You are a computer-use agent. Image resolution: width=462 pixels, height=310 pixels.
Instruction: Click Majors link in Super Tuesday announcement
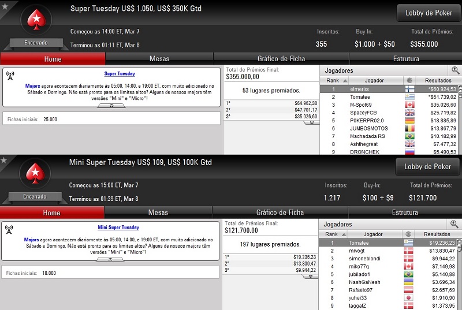32,86
